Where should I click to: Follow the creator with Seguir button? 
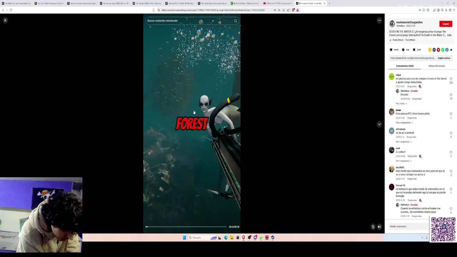tap(446, 24)
